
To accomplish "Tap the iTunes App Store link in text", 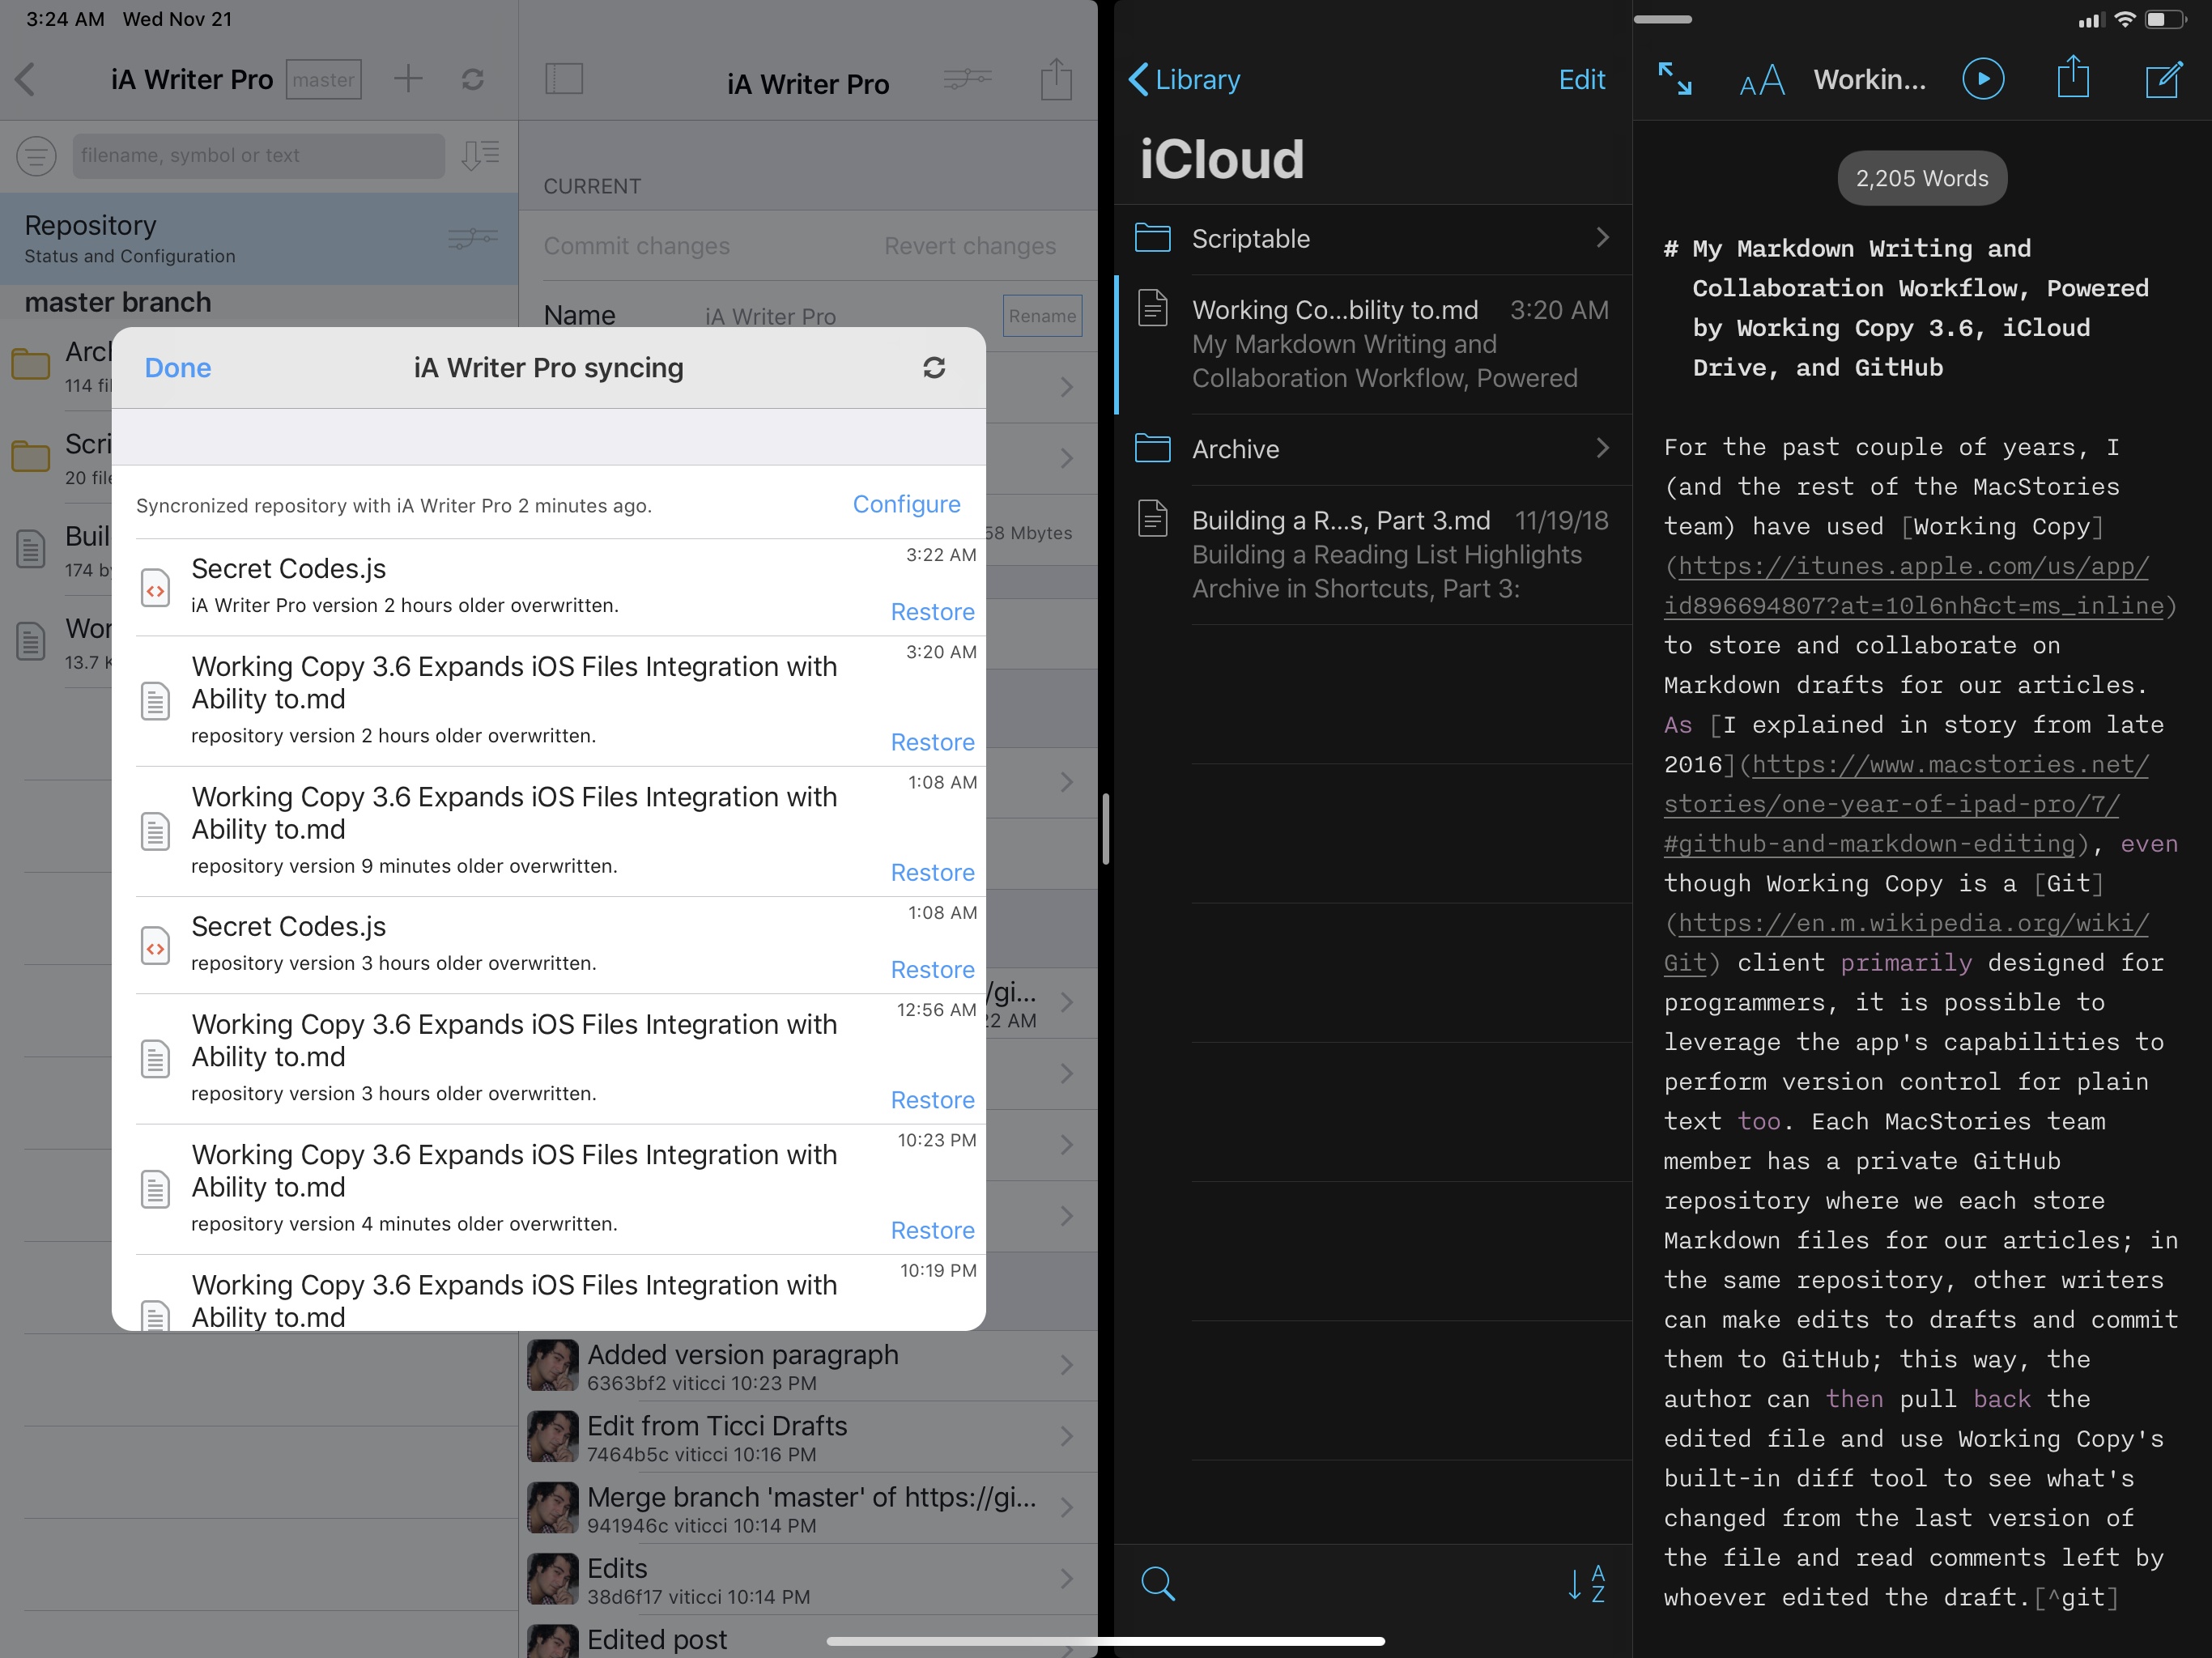I will click(1913, 586).
